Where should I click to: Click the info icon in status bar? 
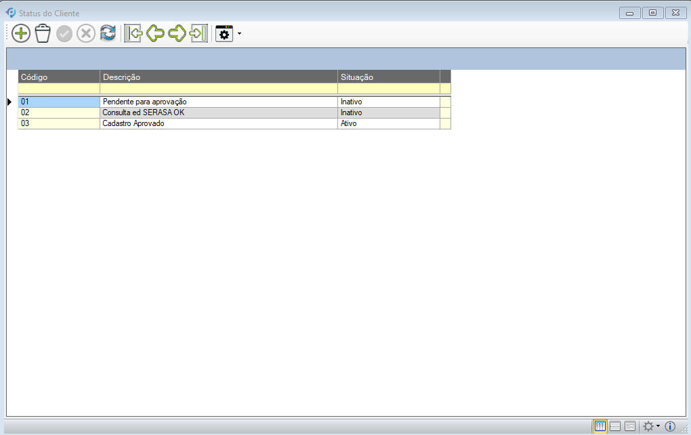click(x=670, y=426)
